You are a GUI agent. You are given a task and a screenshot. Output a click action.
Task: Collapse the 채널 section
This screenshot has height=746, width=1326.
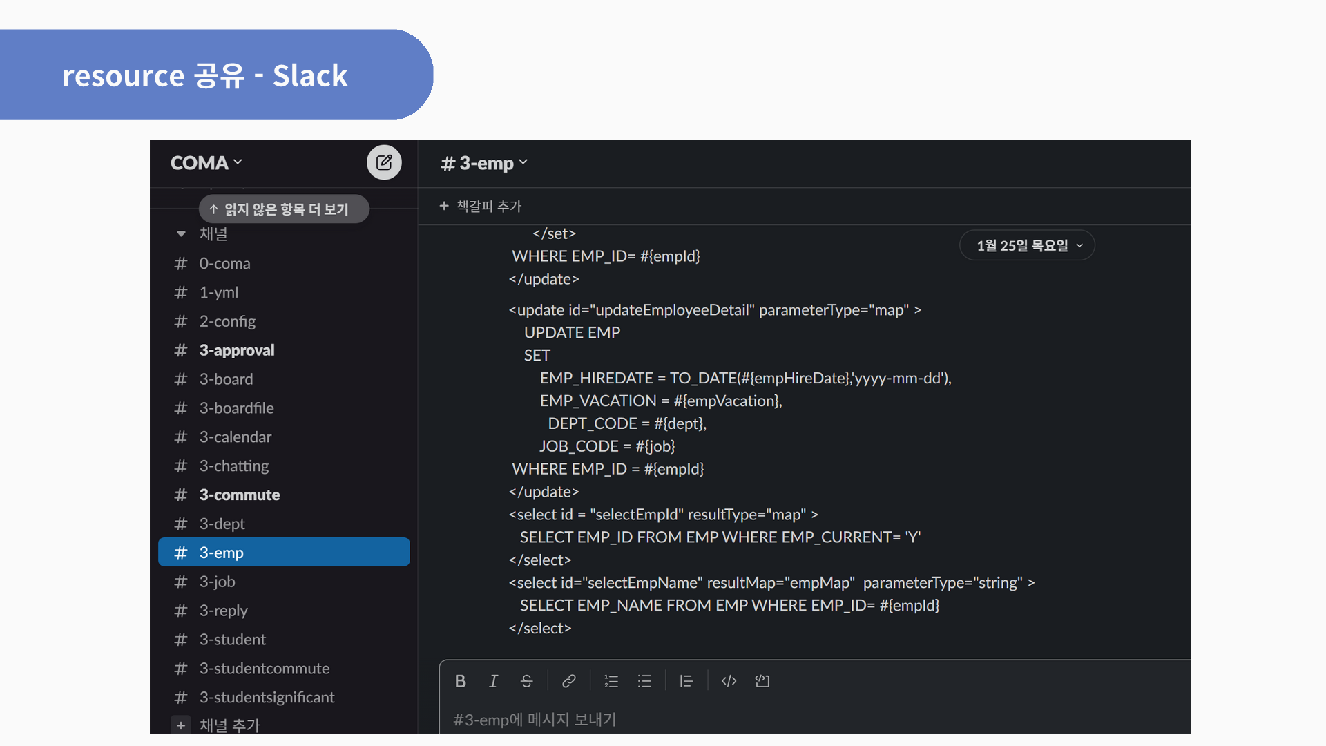pos(181,234)
